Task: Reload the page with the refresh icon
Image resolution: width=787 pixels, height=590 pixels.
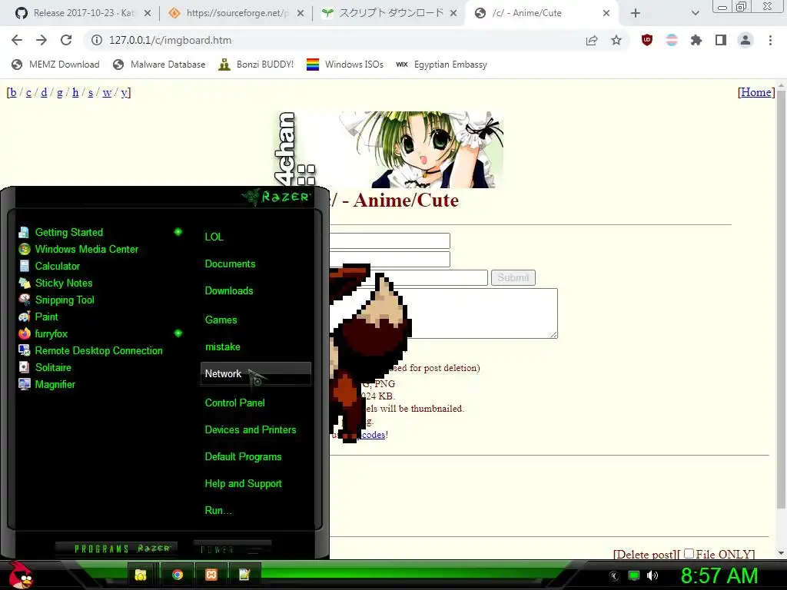Action: tap(66, 40)
